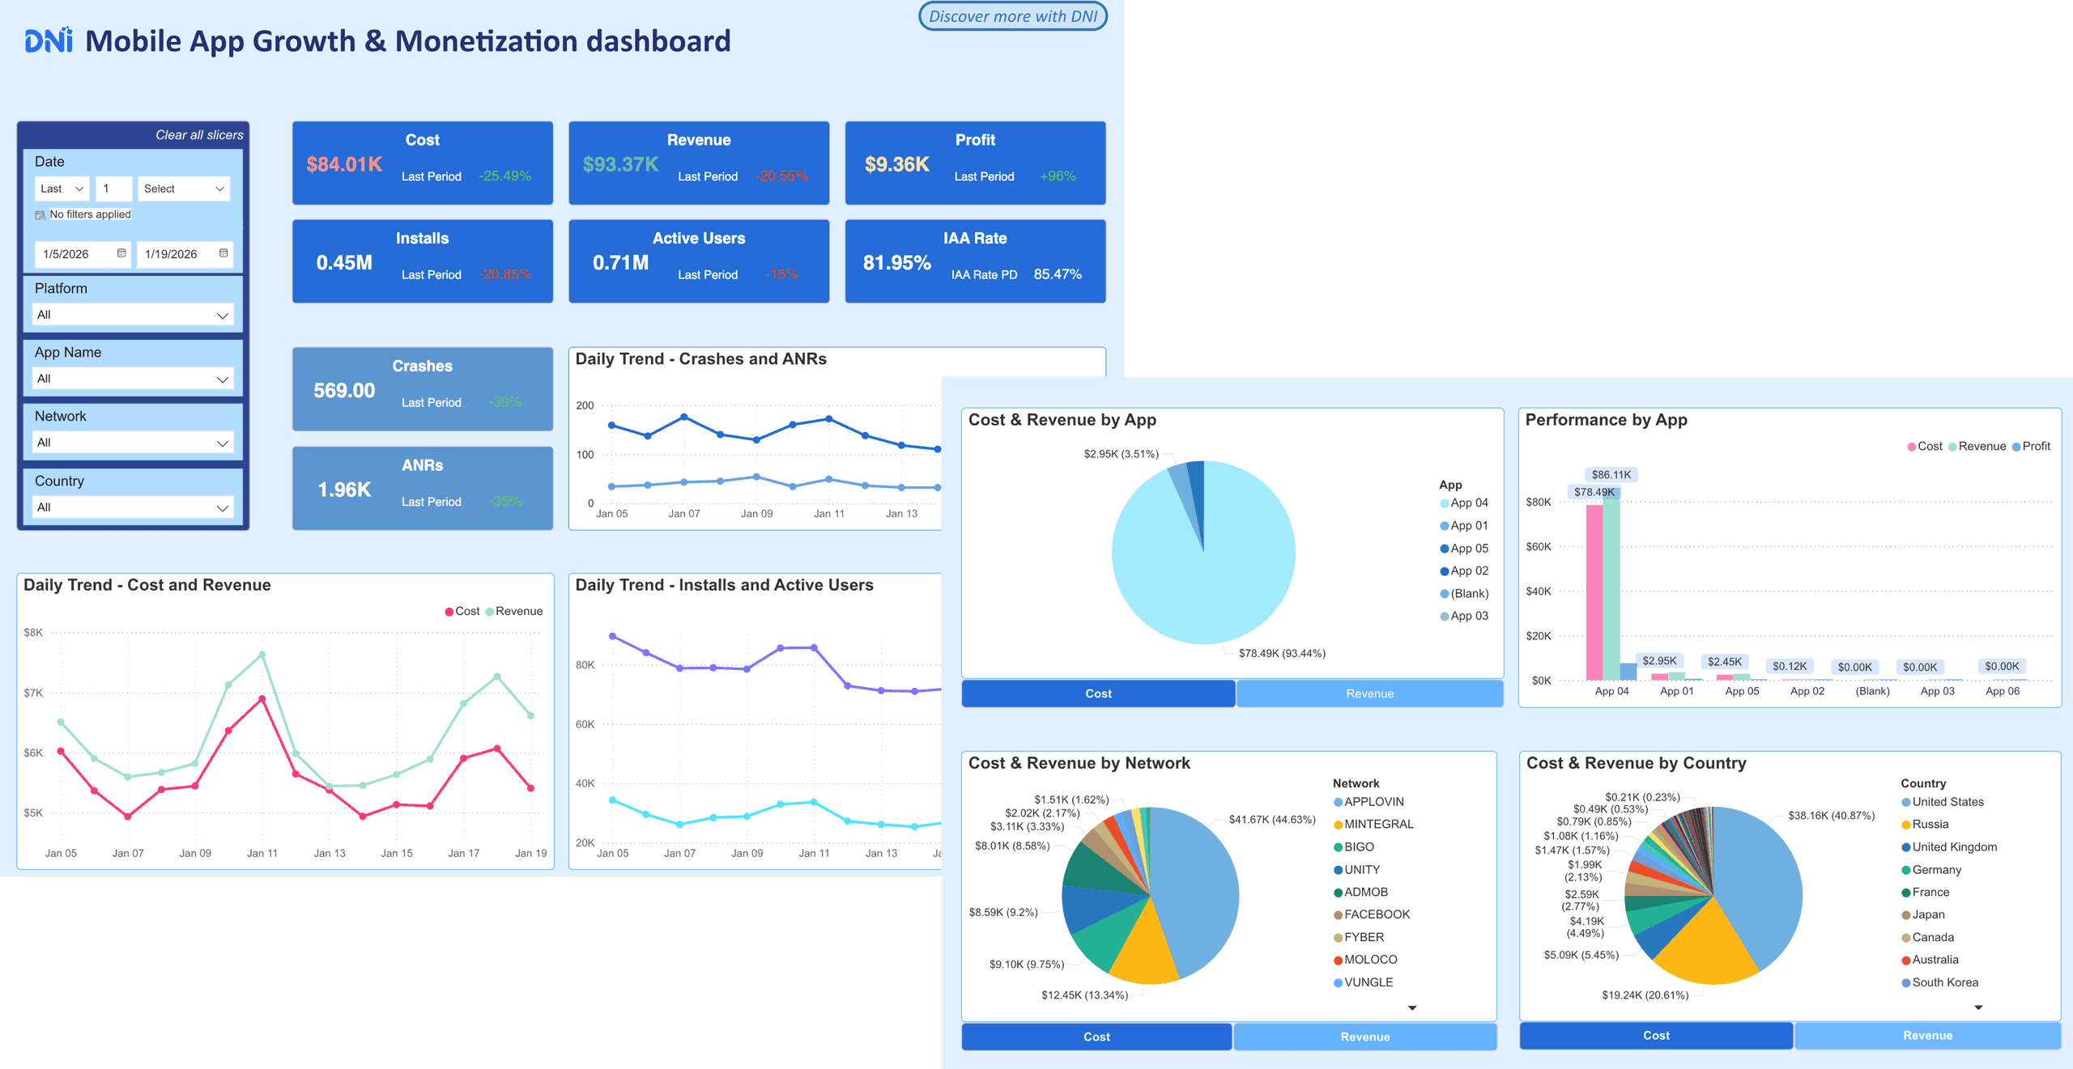Click the Country legend scroll-down arrow

click(x=1978, y=1008)
